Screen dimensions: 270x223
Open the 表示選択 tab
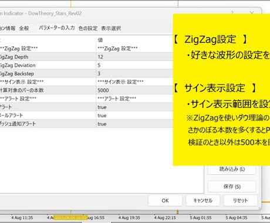[111, 28]
